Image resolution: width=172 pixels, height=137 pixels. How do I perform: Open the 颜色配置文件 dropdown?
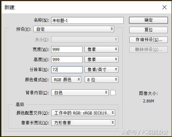(x=83, y=113)
